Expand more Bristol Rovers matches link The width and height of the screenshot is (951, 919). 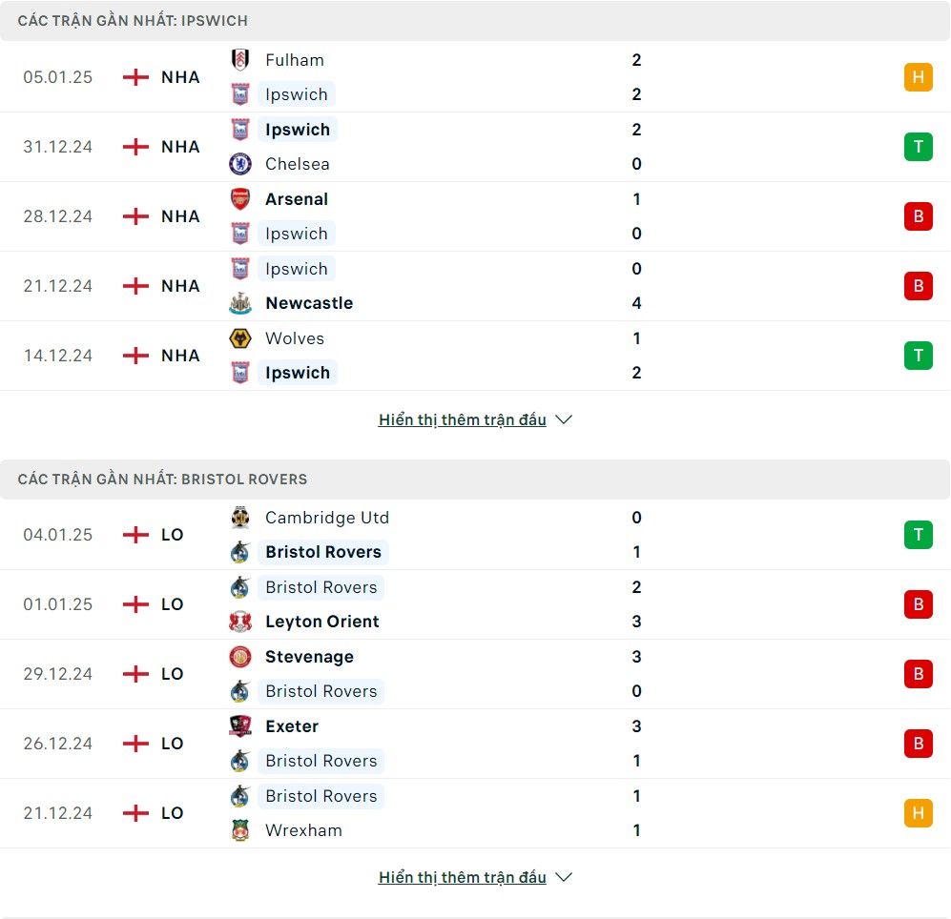coord(463,877)
